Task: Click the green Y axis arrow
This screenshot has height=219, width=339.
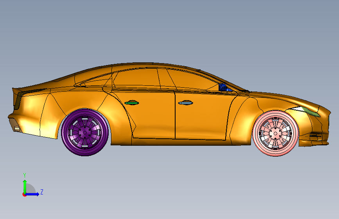Action: (x=25, y=186)
